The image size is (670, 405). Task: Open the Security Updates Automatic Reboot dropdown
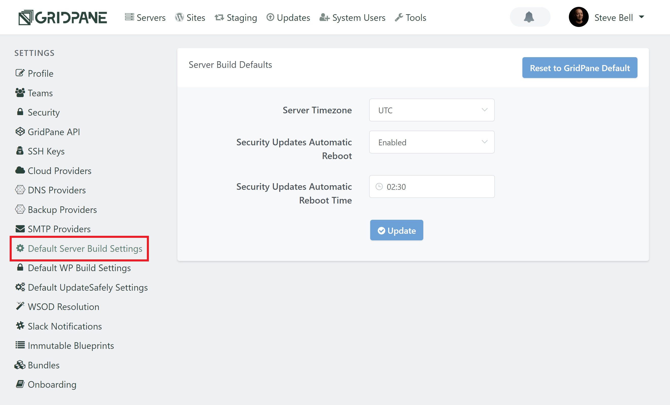click(x=432, y=142)
